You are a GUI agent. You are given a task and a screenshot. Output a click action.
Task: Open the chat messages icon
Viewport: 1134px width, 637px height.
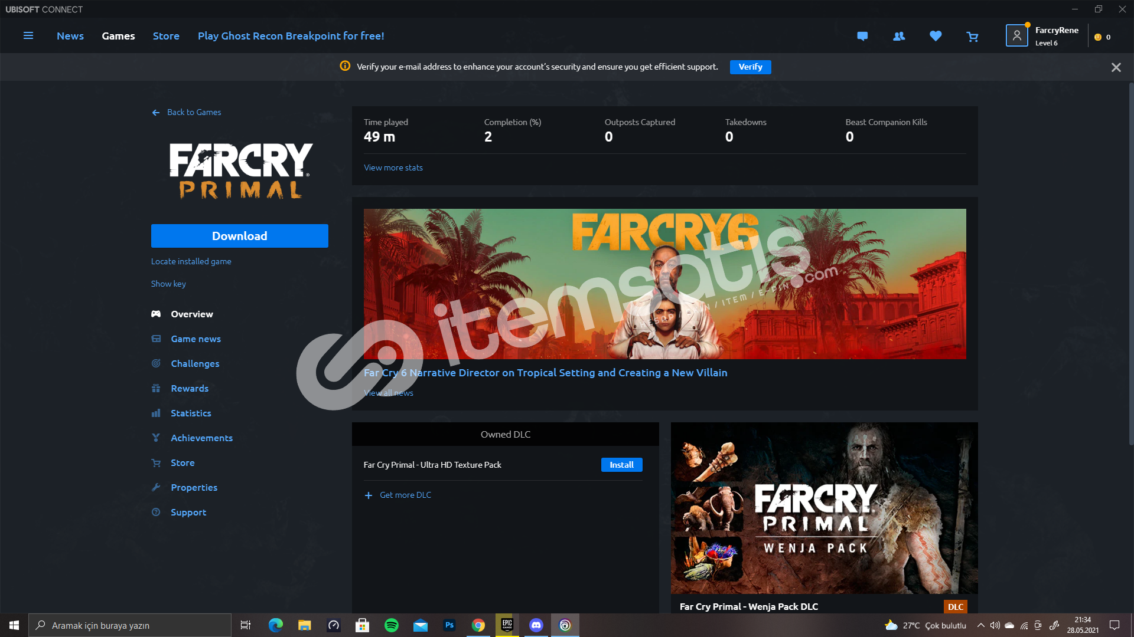click(862, 37)
